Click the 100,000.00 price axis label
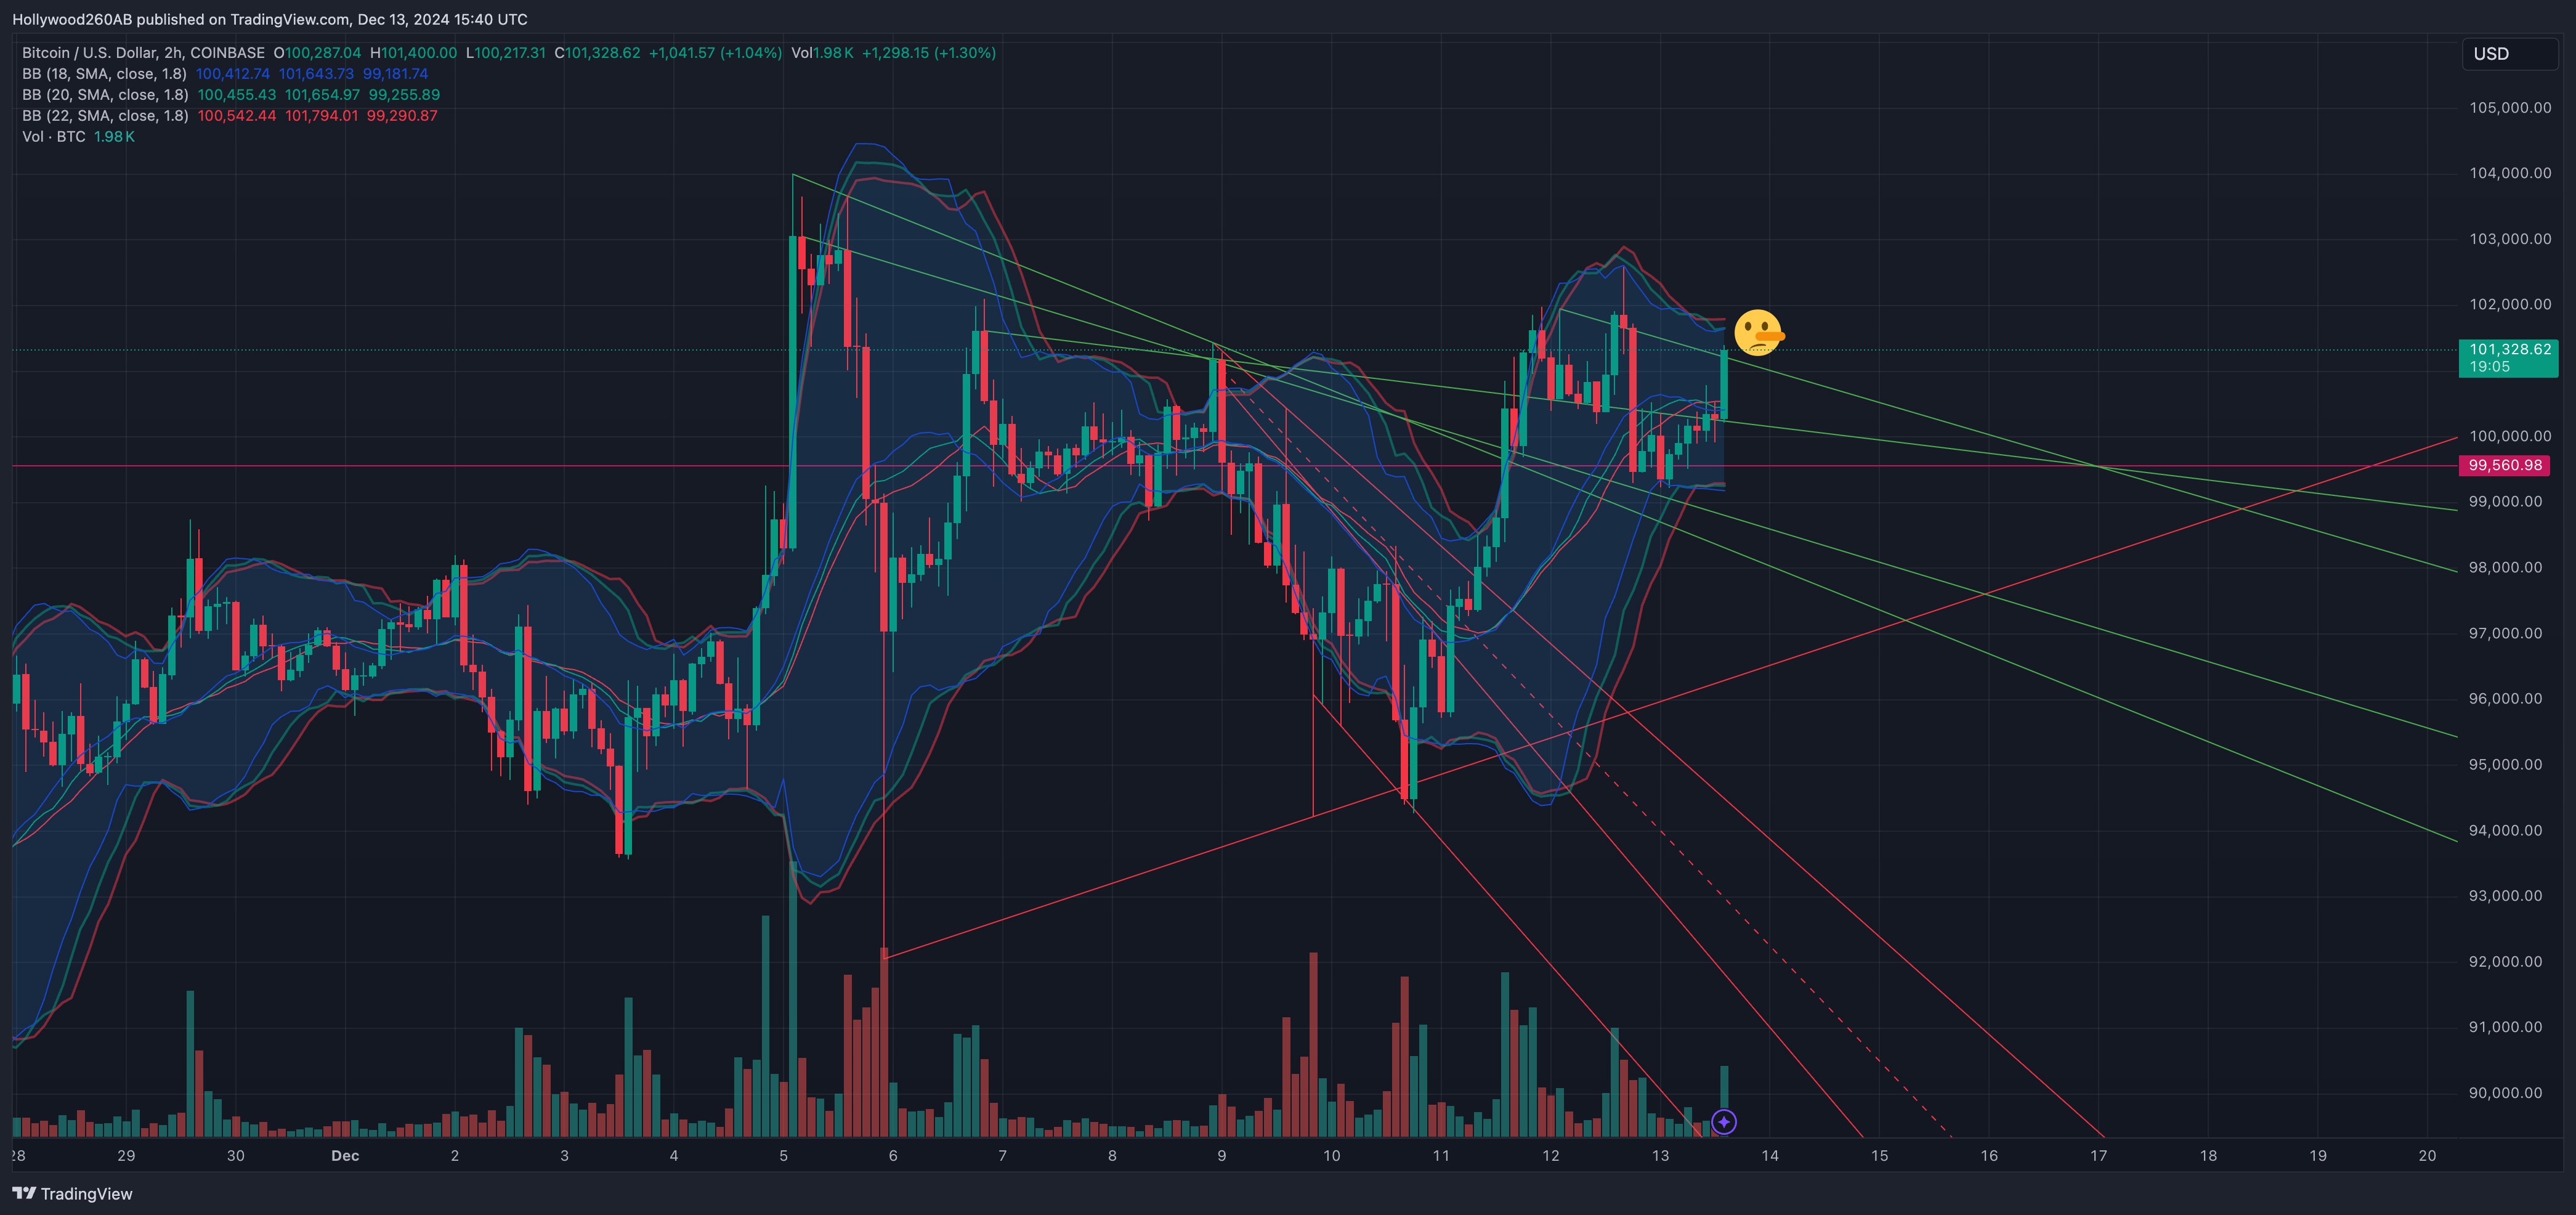This screenshot has width=2576, height=1215. point(2510,436)
